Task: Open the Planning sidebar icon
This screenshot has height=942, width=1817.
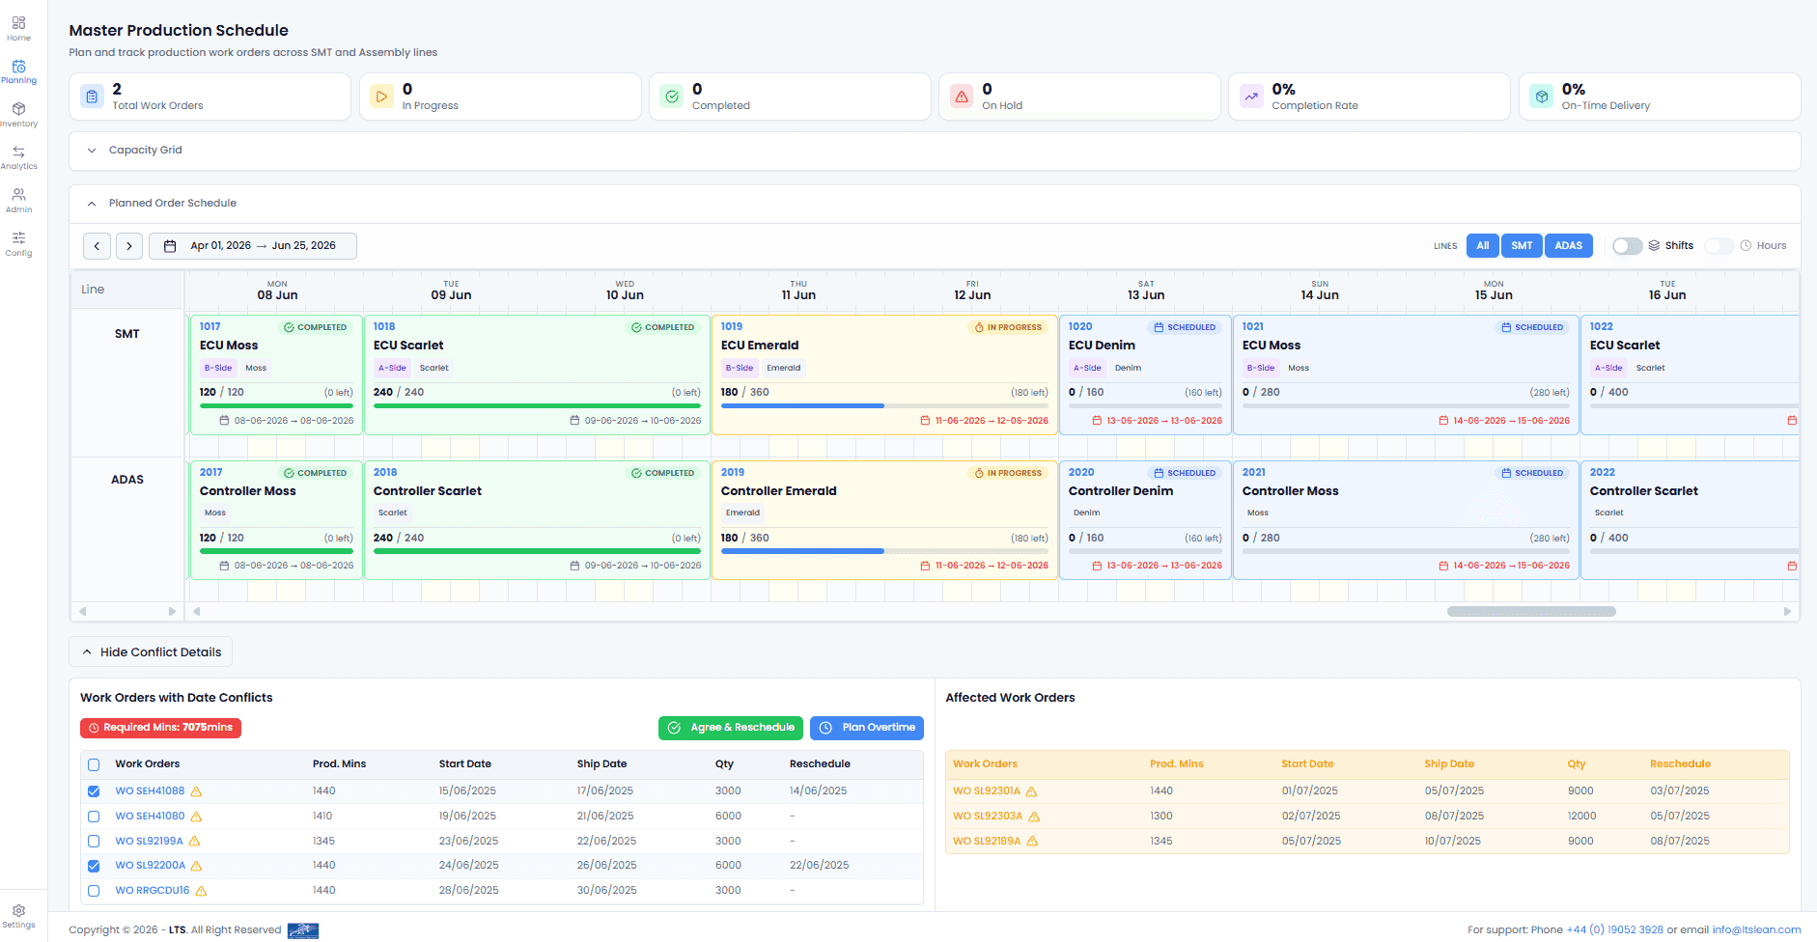Action: coord(18,71)
